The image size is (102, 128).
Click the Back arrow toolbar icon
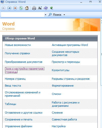(4, 8)
